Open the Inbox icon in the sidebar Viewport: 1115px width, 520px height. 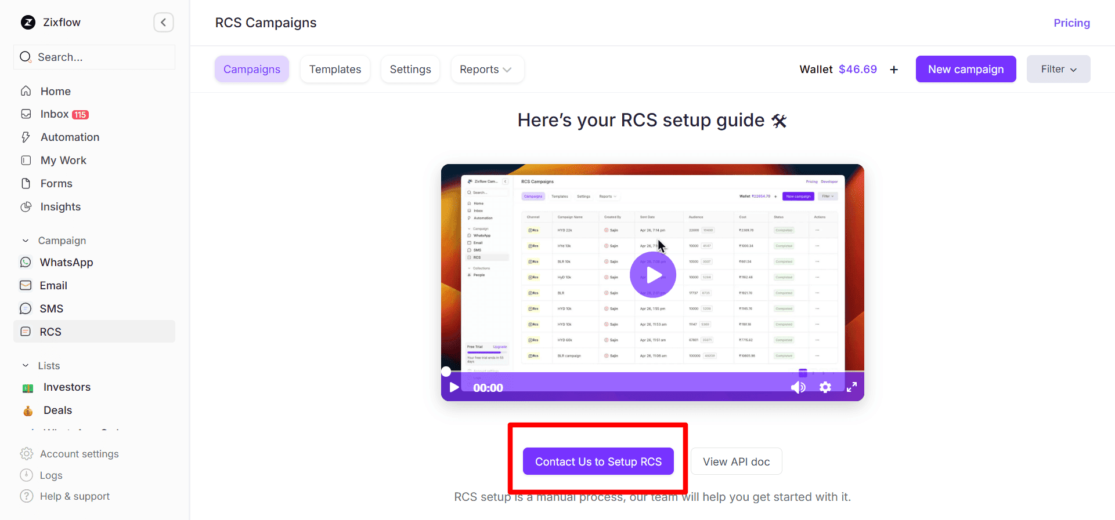[26, 114]
